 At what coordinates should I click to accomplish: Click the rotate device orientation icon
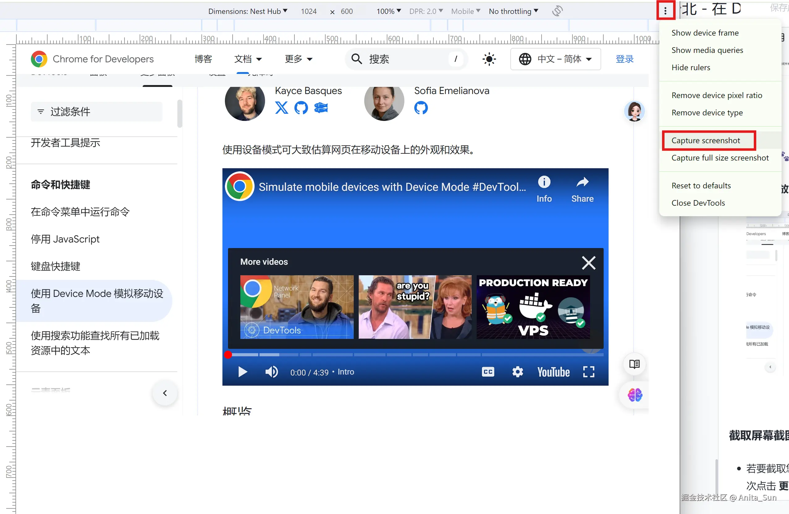[x=557, y=11]
